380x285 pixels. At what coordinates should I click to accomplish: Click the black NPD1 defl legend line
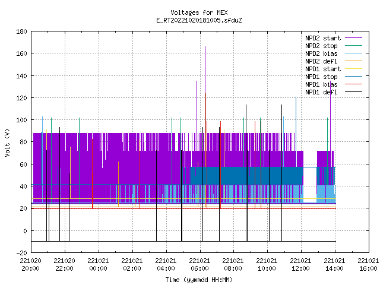[353, 92]
